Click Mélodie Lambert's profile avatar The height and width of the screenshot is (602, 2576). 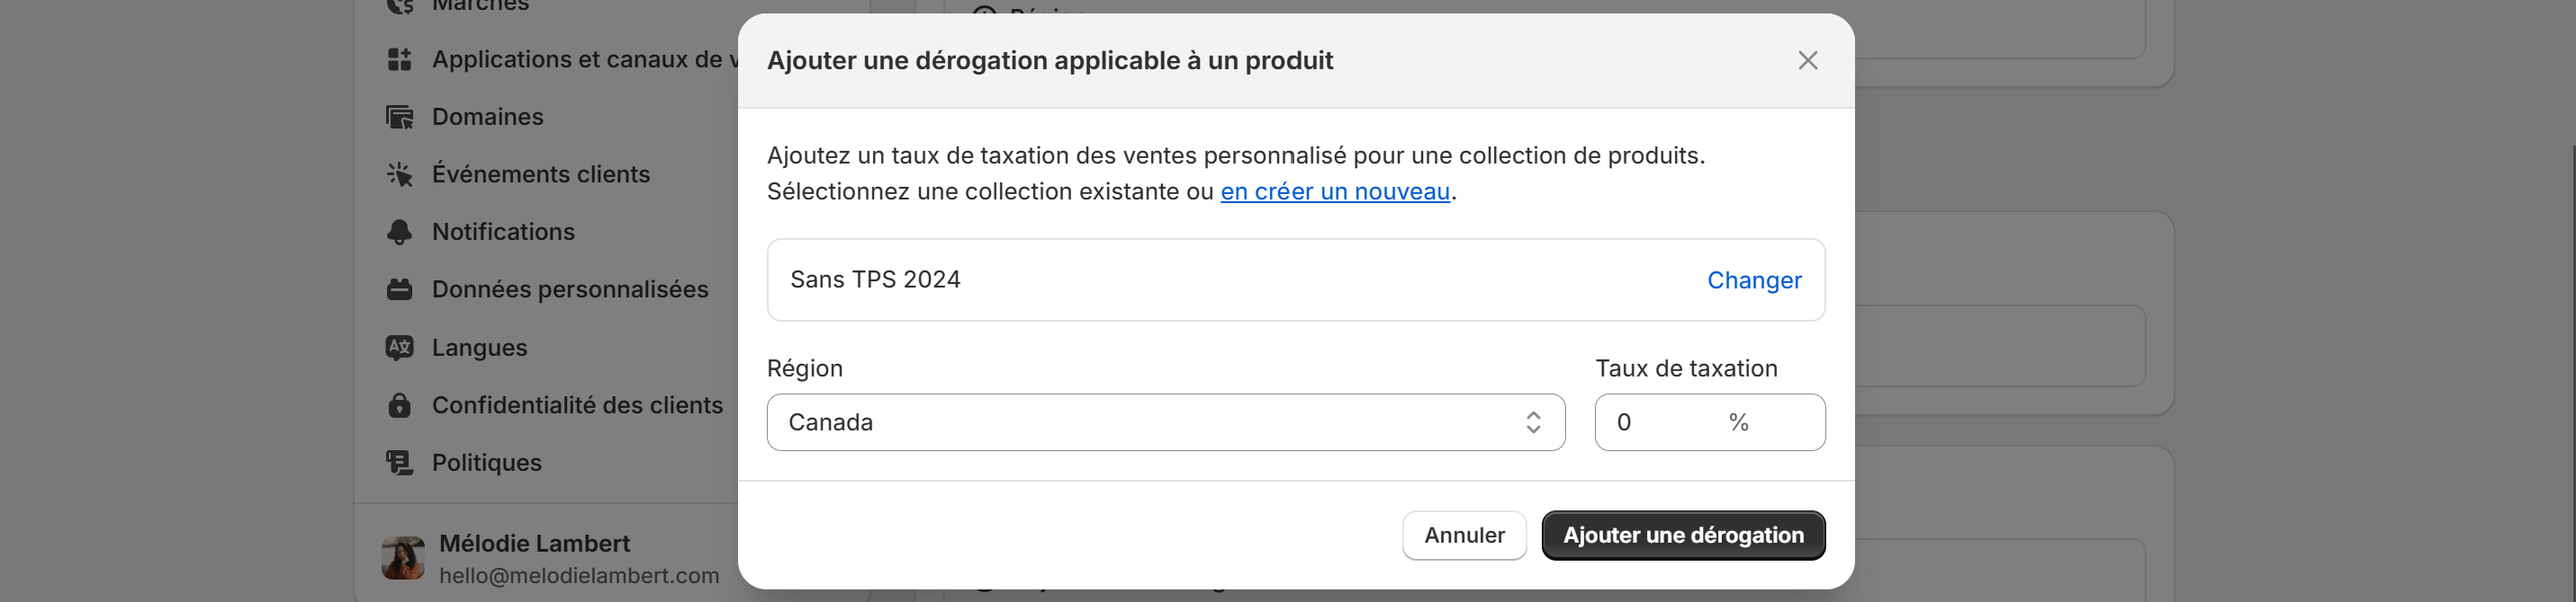click(x=403, y=558)
